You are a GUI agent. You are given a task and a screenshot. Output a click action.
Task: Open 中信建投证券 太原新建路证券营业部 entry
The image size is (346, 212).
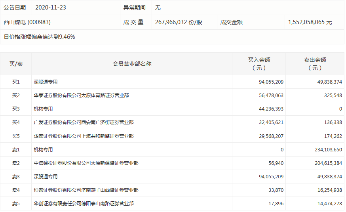(86, 163)
